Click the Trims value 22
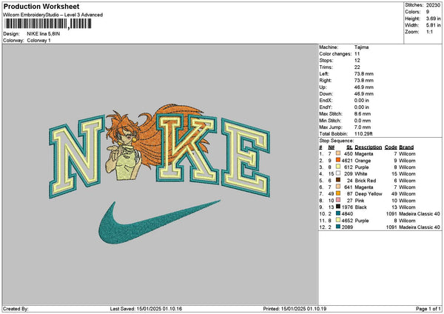Image resolution: width=444 pixels, height=314 pixels. [357, 67]
